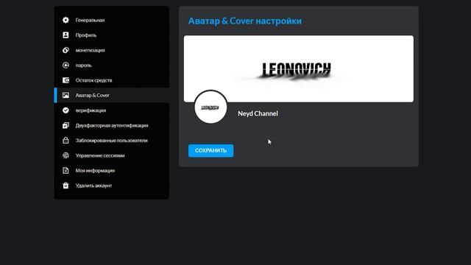The height and width of the screenshot is (265, 471).
Task: Select Удалить аккаунт option
Action: pos(111,185)
